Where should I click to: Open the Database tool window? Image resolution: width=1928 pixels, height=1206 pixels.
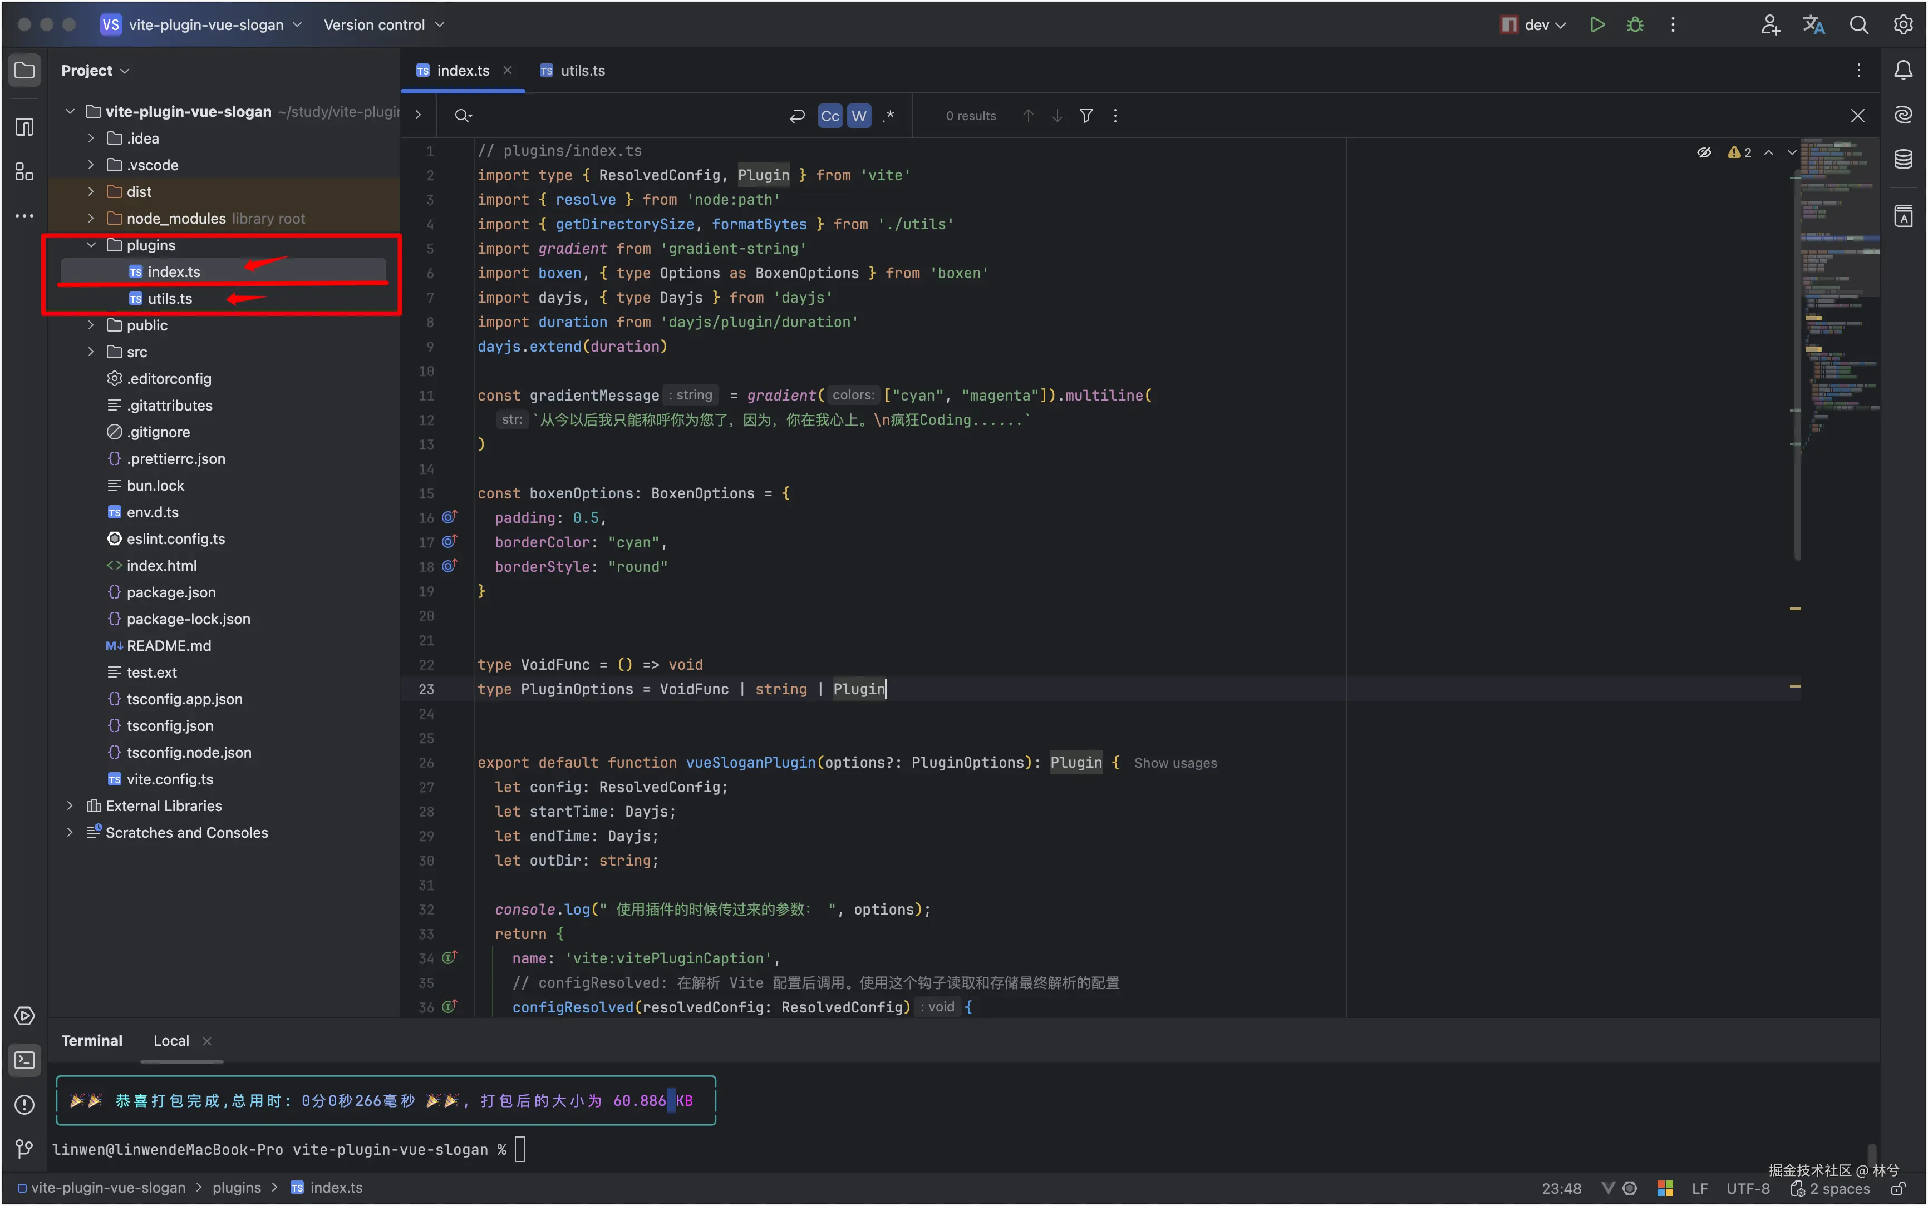pyautogui.click(x=1904, y=160)
